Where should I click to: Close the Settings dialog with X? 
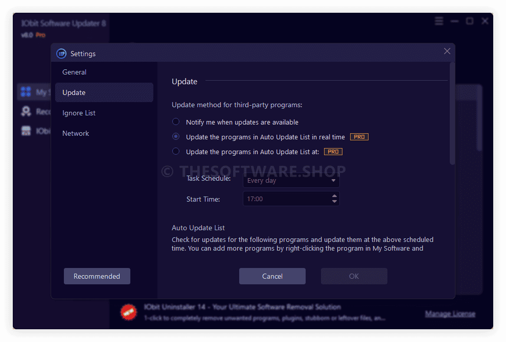[x=447, y=51]
